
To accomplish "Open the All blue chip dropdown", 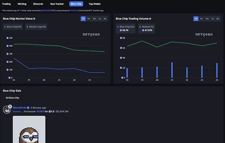I will pyautogui.click(x=37, y=98).
